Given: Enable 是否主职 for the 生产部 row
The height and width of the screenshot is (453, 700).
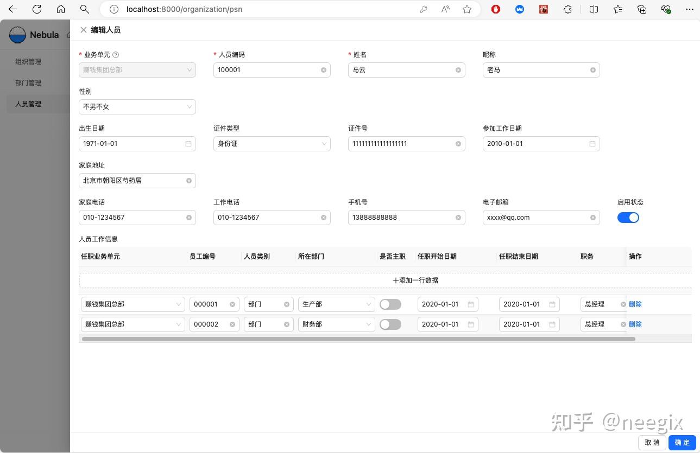Looking at the screenshot, I should [x=390, y=304].
